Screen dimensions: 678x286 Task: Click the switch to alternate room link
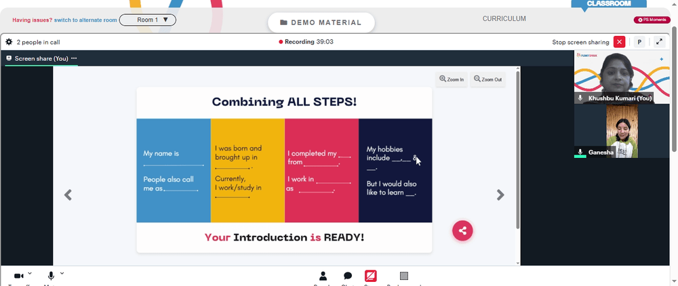[85, 20]
